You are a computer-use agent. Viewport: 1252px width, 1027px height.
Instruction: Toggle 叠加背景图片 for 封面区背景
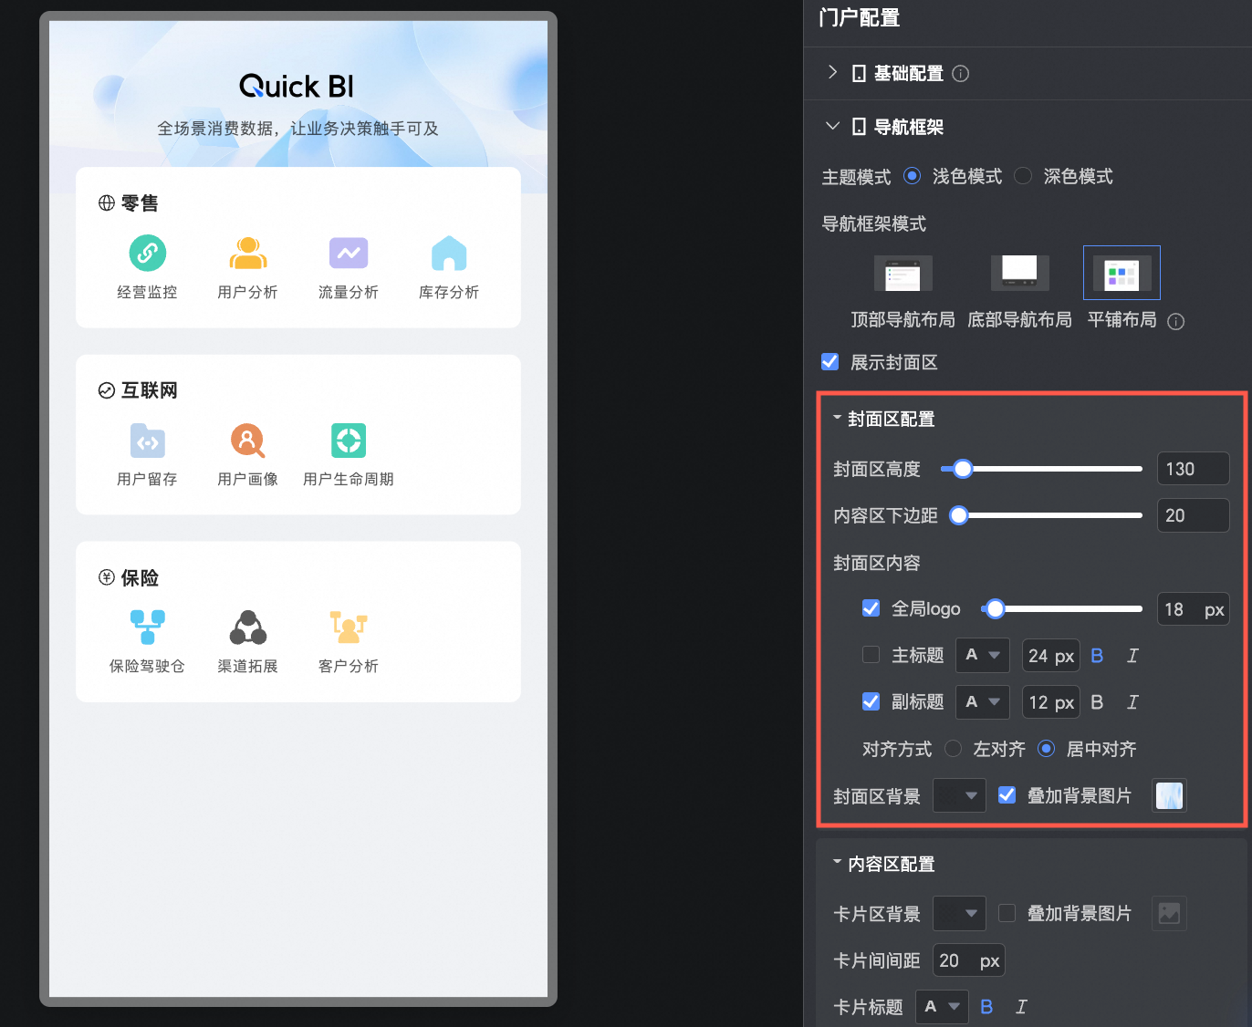tap(1007, 795)
